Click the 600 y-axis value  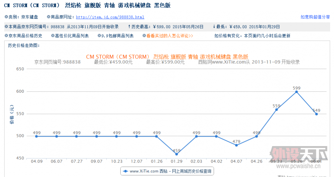20,91
